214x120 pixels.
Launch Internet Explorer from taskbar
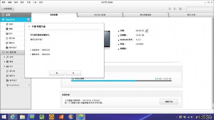tap(13, 117)
